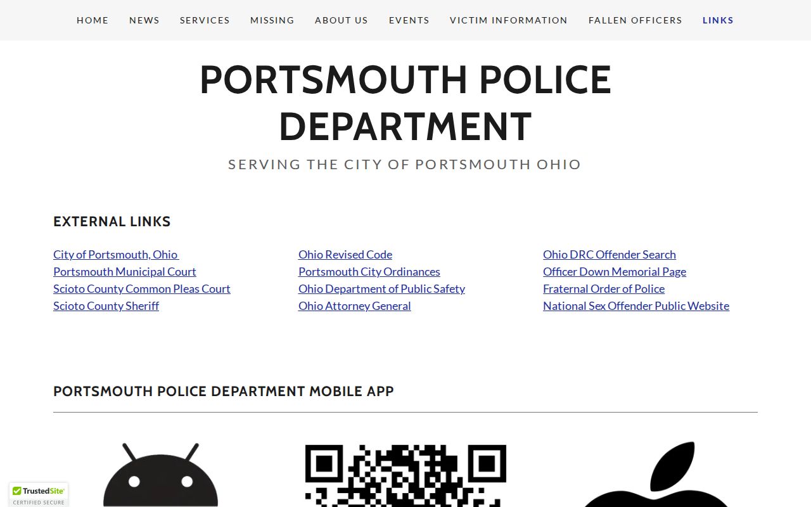
Task: Follow Ohio Department of Public Safety link
Action: pos(381,288)
